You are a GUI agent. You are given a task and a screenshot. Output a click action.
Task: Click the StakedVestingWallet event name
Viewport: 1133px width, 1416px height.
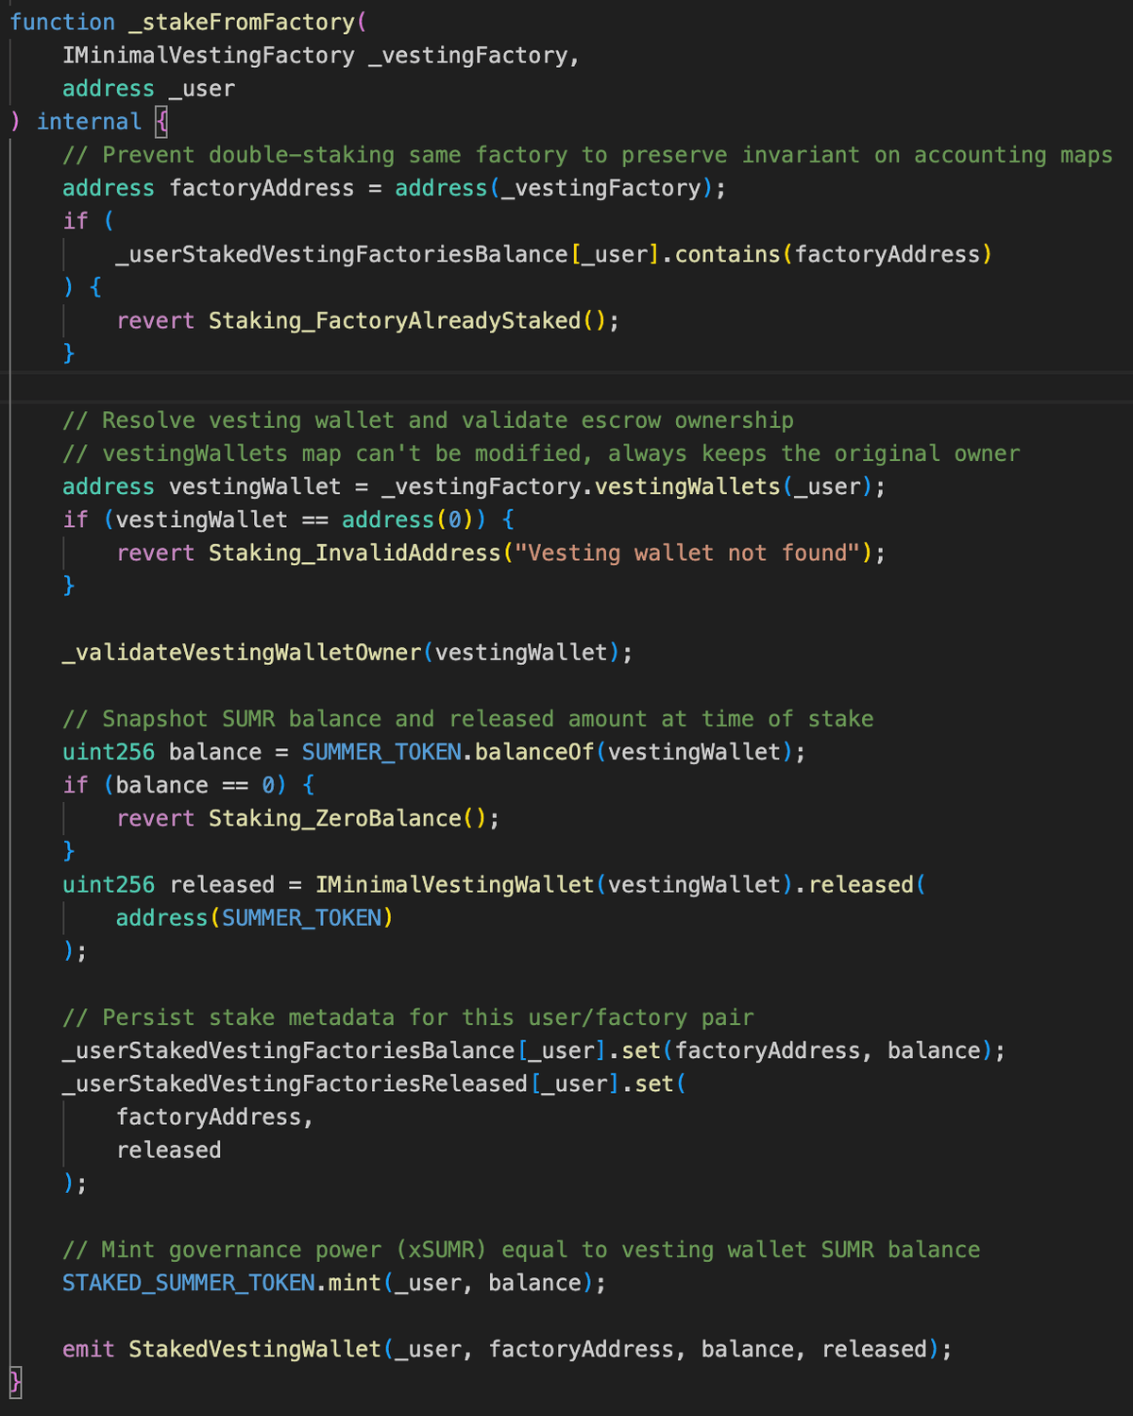(x=255, y=1349)
